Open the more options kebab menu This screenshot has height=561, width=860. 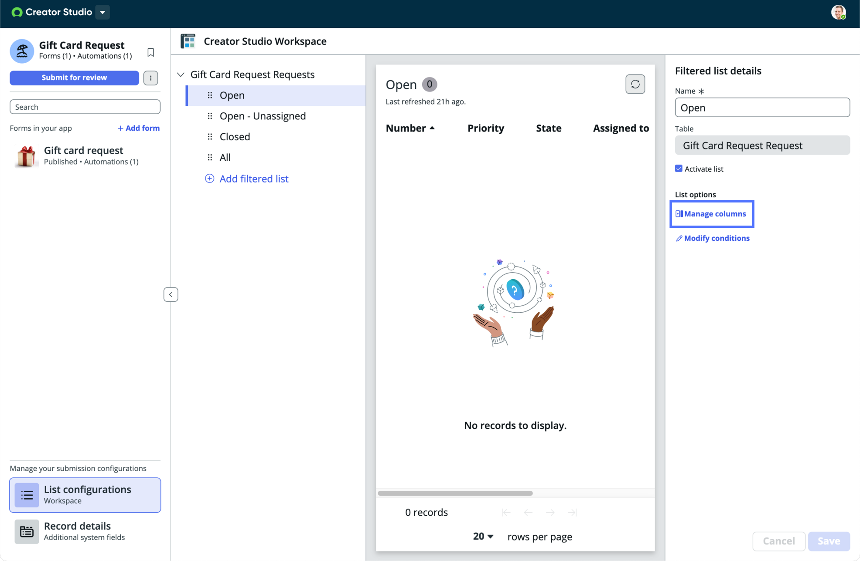click(150, 78)
